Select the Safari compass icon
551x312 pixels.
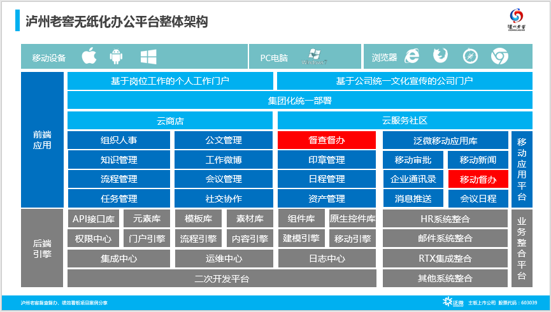click(470, 57)
